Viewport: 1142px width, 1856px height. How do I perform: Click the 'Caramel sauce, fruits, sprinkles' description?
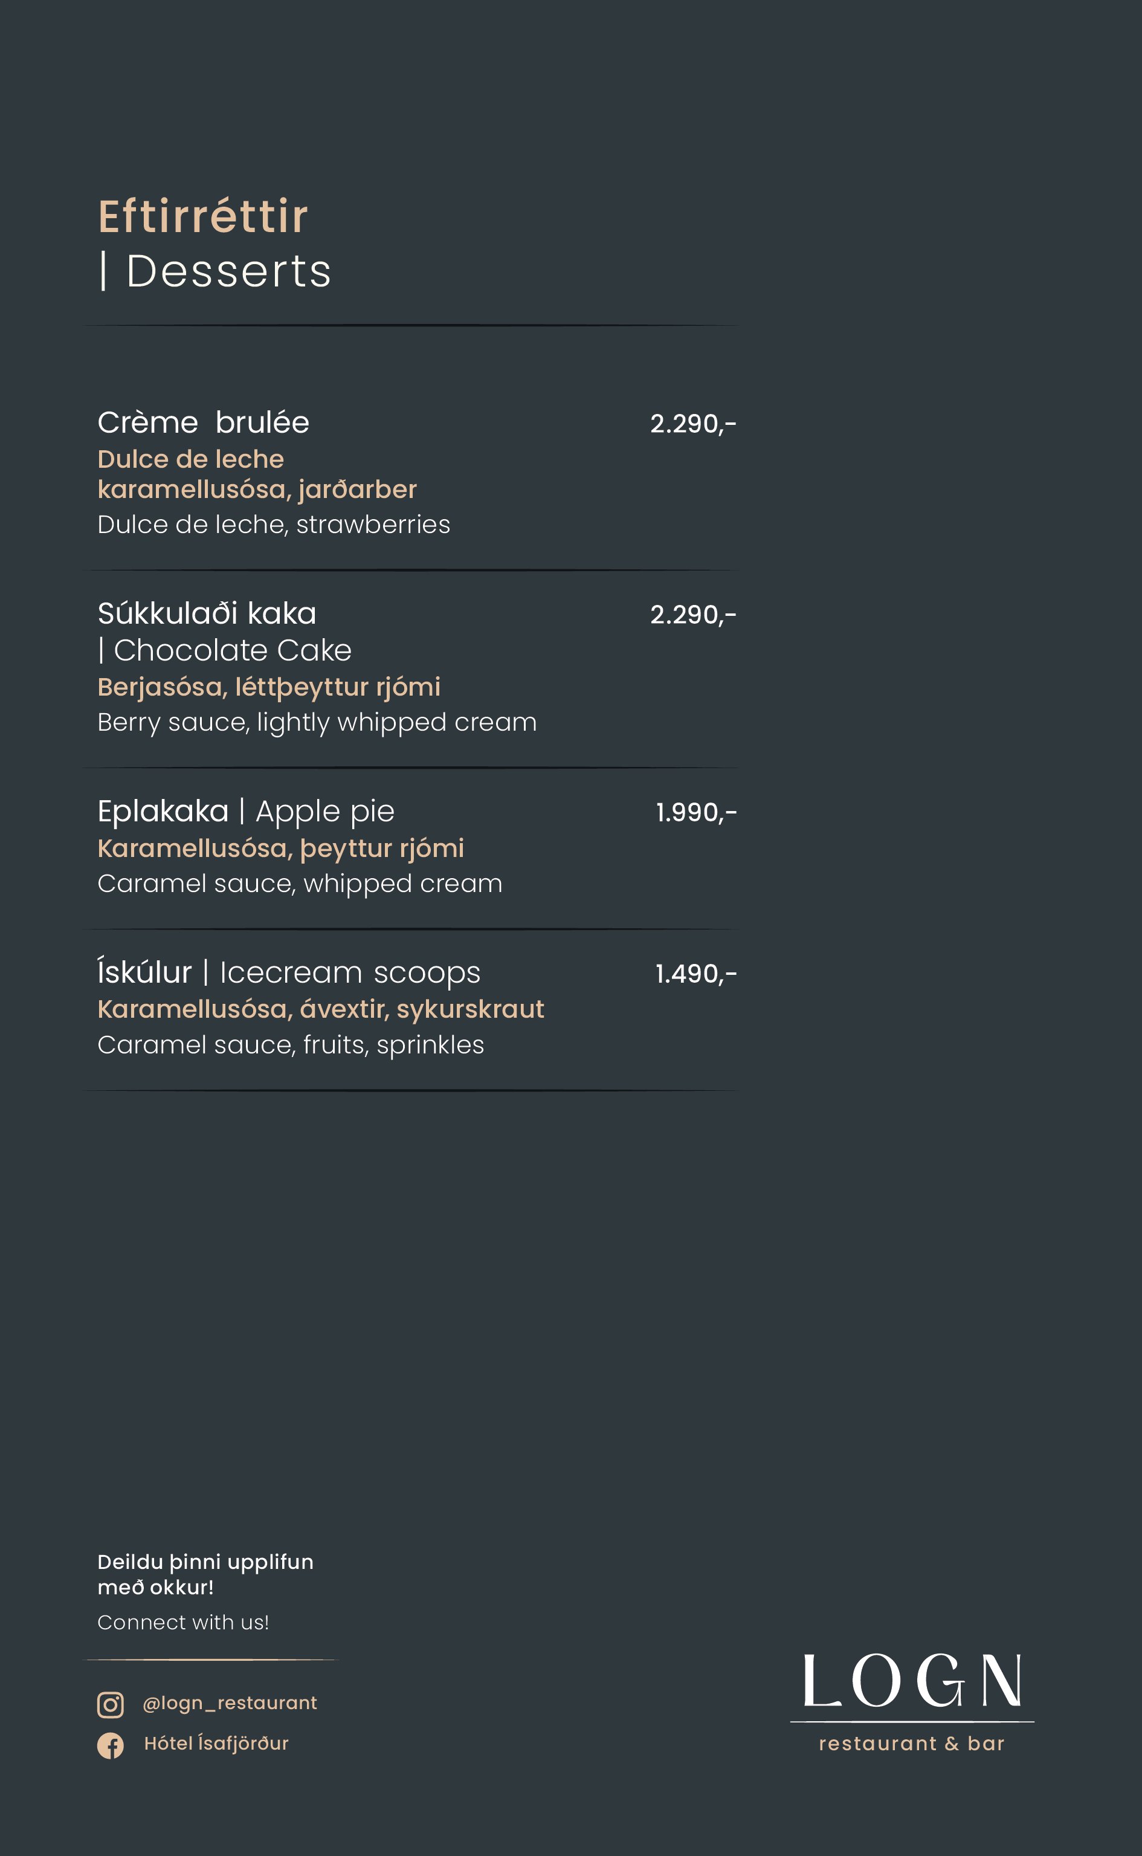pos(291,1045)
